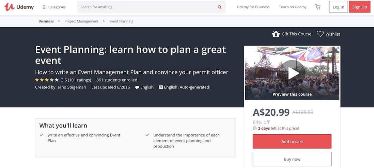Screen dimensions: 374x168
Task: Click the Sign Up button
Action: click(359, 7)
